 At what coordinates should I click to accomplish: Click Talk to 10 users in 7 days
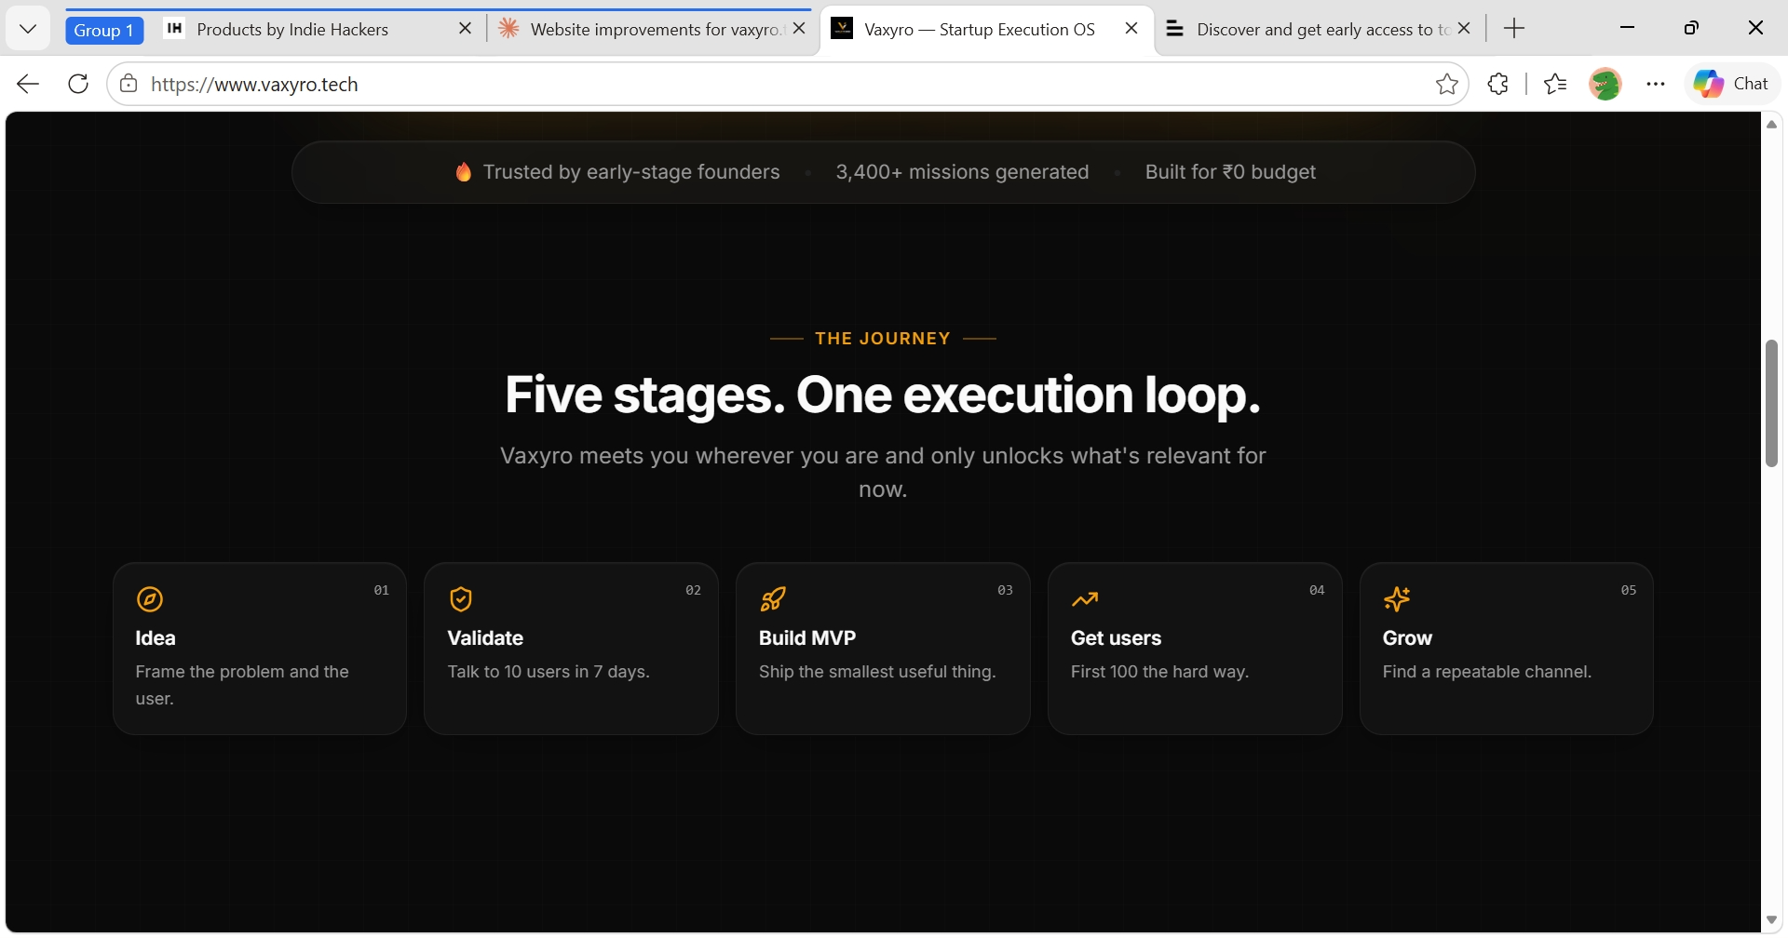(x=549, y=672)
